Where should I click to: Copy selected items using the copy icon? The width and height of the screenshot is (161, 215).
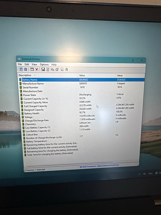tap(52, 70)
